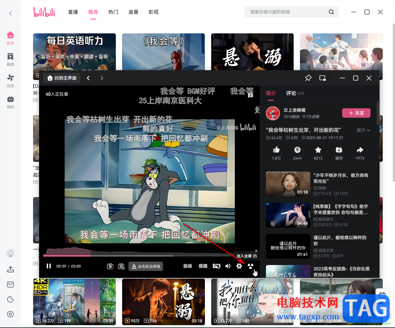Click the right panel scrollbar in player
The width and height of the screenshot is (395, 328).
(378, 113)
